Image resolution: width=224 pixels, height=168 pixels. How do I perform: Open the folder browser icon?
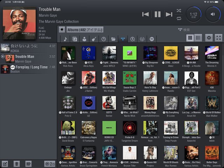[113, 39]
